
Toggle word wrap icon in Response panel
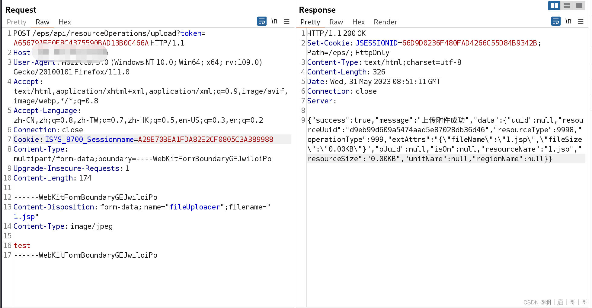point(556,21)
